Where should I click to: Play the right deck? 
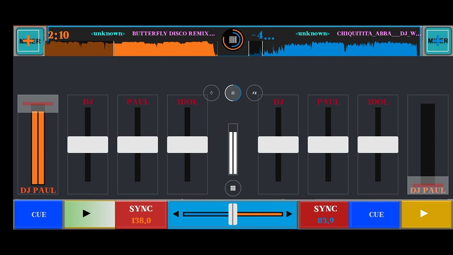(426, 214)
